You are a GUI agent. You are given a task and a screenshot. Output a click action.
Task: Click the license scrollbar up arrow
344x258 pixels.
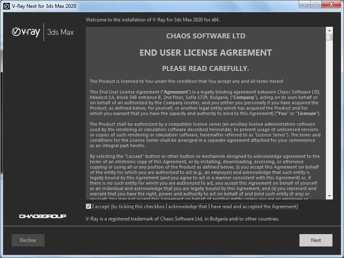click(x=329, y=30)
